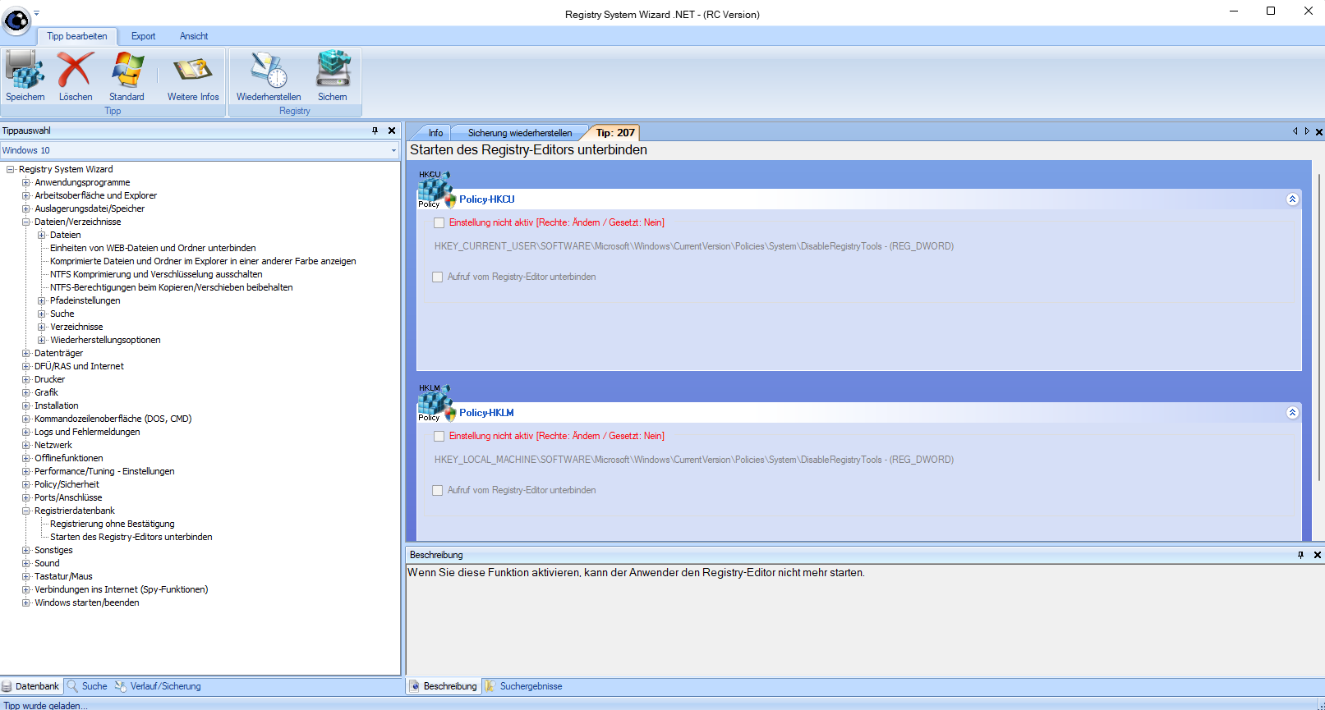
Task: Expand the Sound tree node
Action: tap(26, 563)
